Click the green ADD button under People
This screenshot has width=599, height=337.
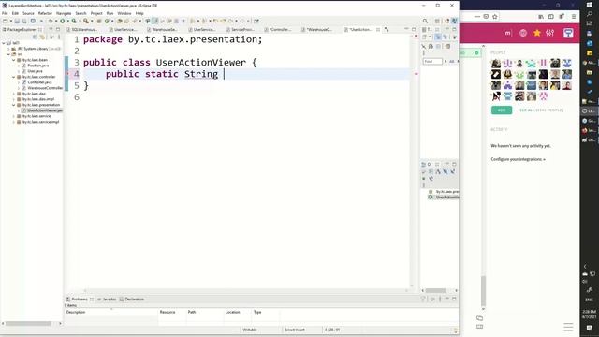[502, 110]
